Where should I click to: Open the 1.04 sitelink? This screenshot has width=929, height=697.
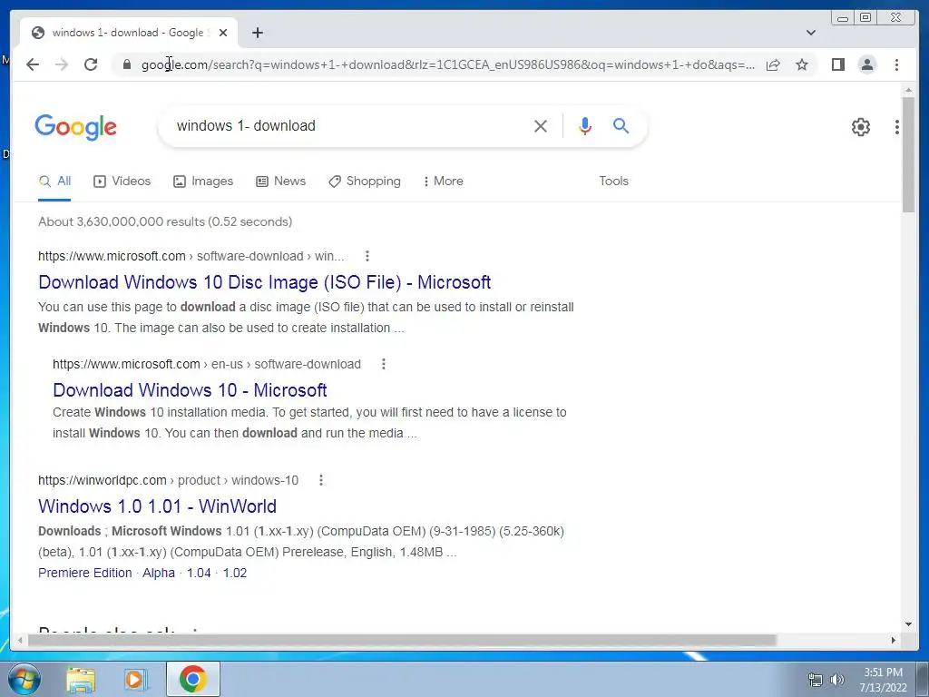coord(199,574)
